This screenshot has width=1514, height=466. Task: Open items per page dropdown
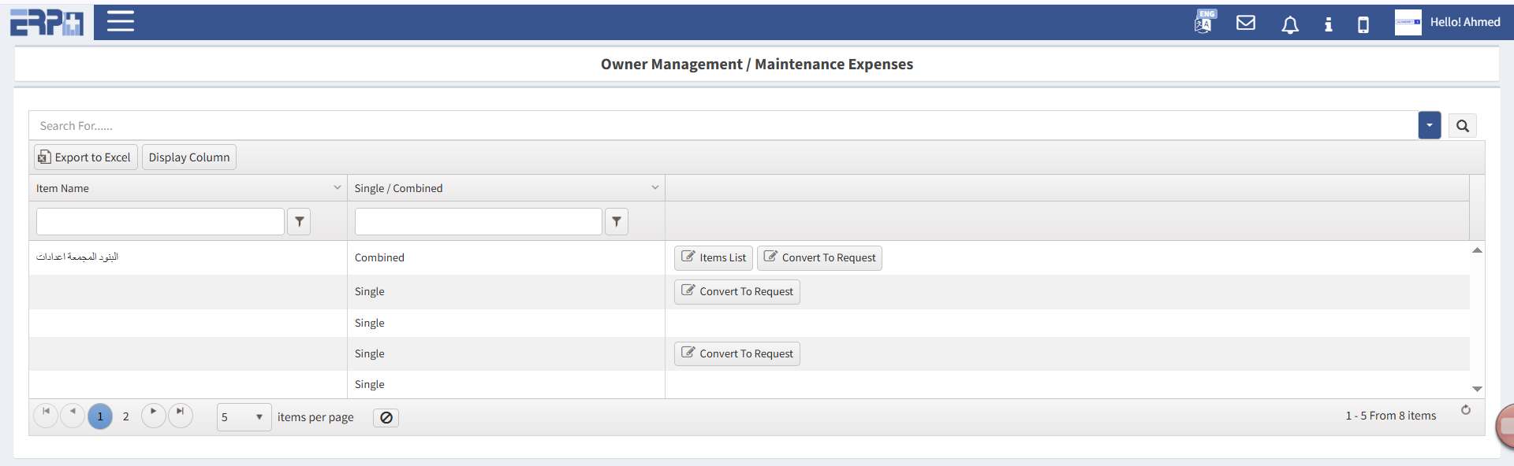point(244,417)
